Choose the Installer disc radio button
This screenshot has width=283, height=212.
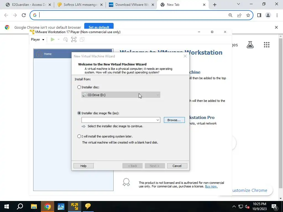(79, 87)
